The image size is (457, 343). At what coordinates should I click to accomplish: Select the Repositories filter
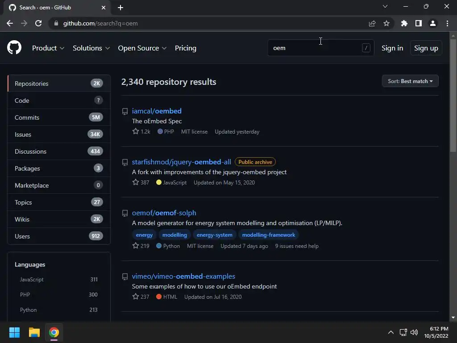click(59, 84)
